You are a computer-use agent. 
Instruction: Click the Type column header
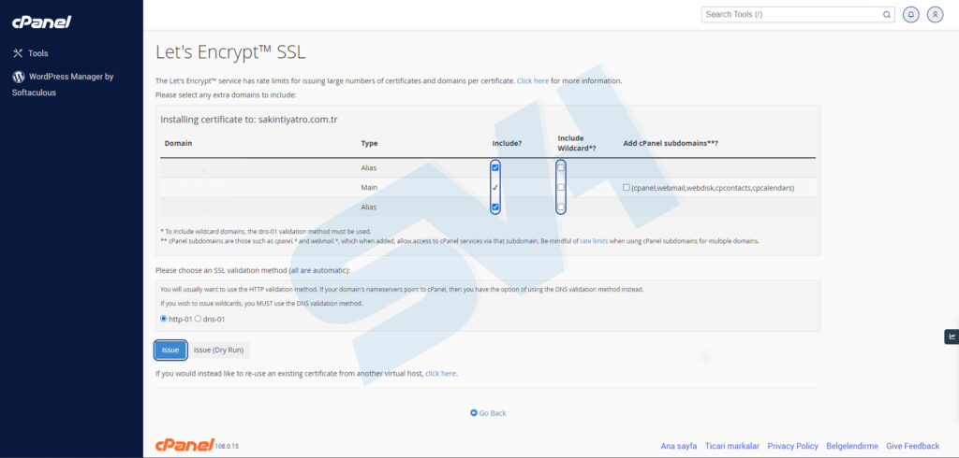click(x=369, y=144)
